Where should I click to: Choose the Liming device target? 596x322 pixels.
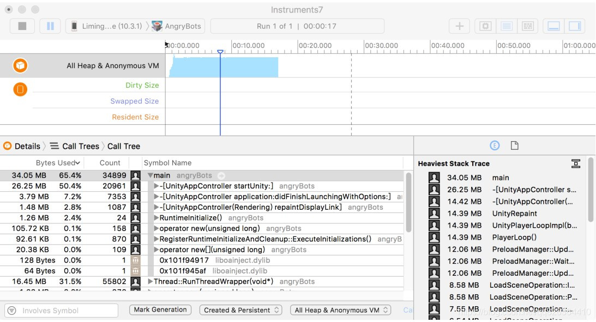[x=107, y=26]
